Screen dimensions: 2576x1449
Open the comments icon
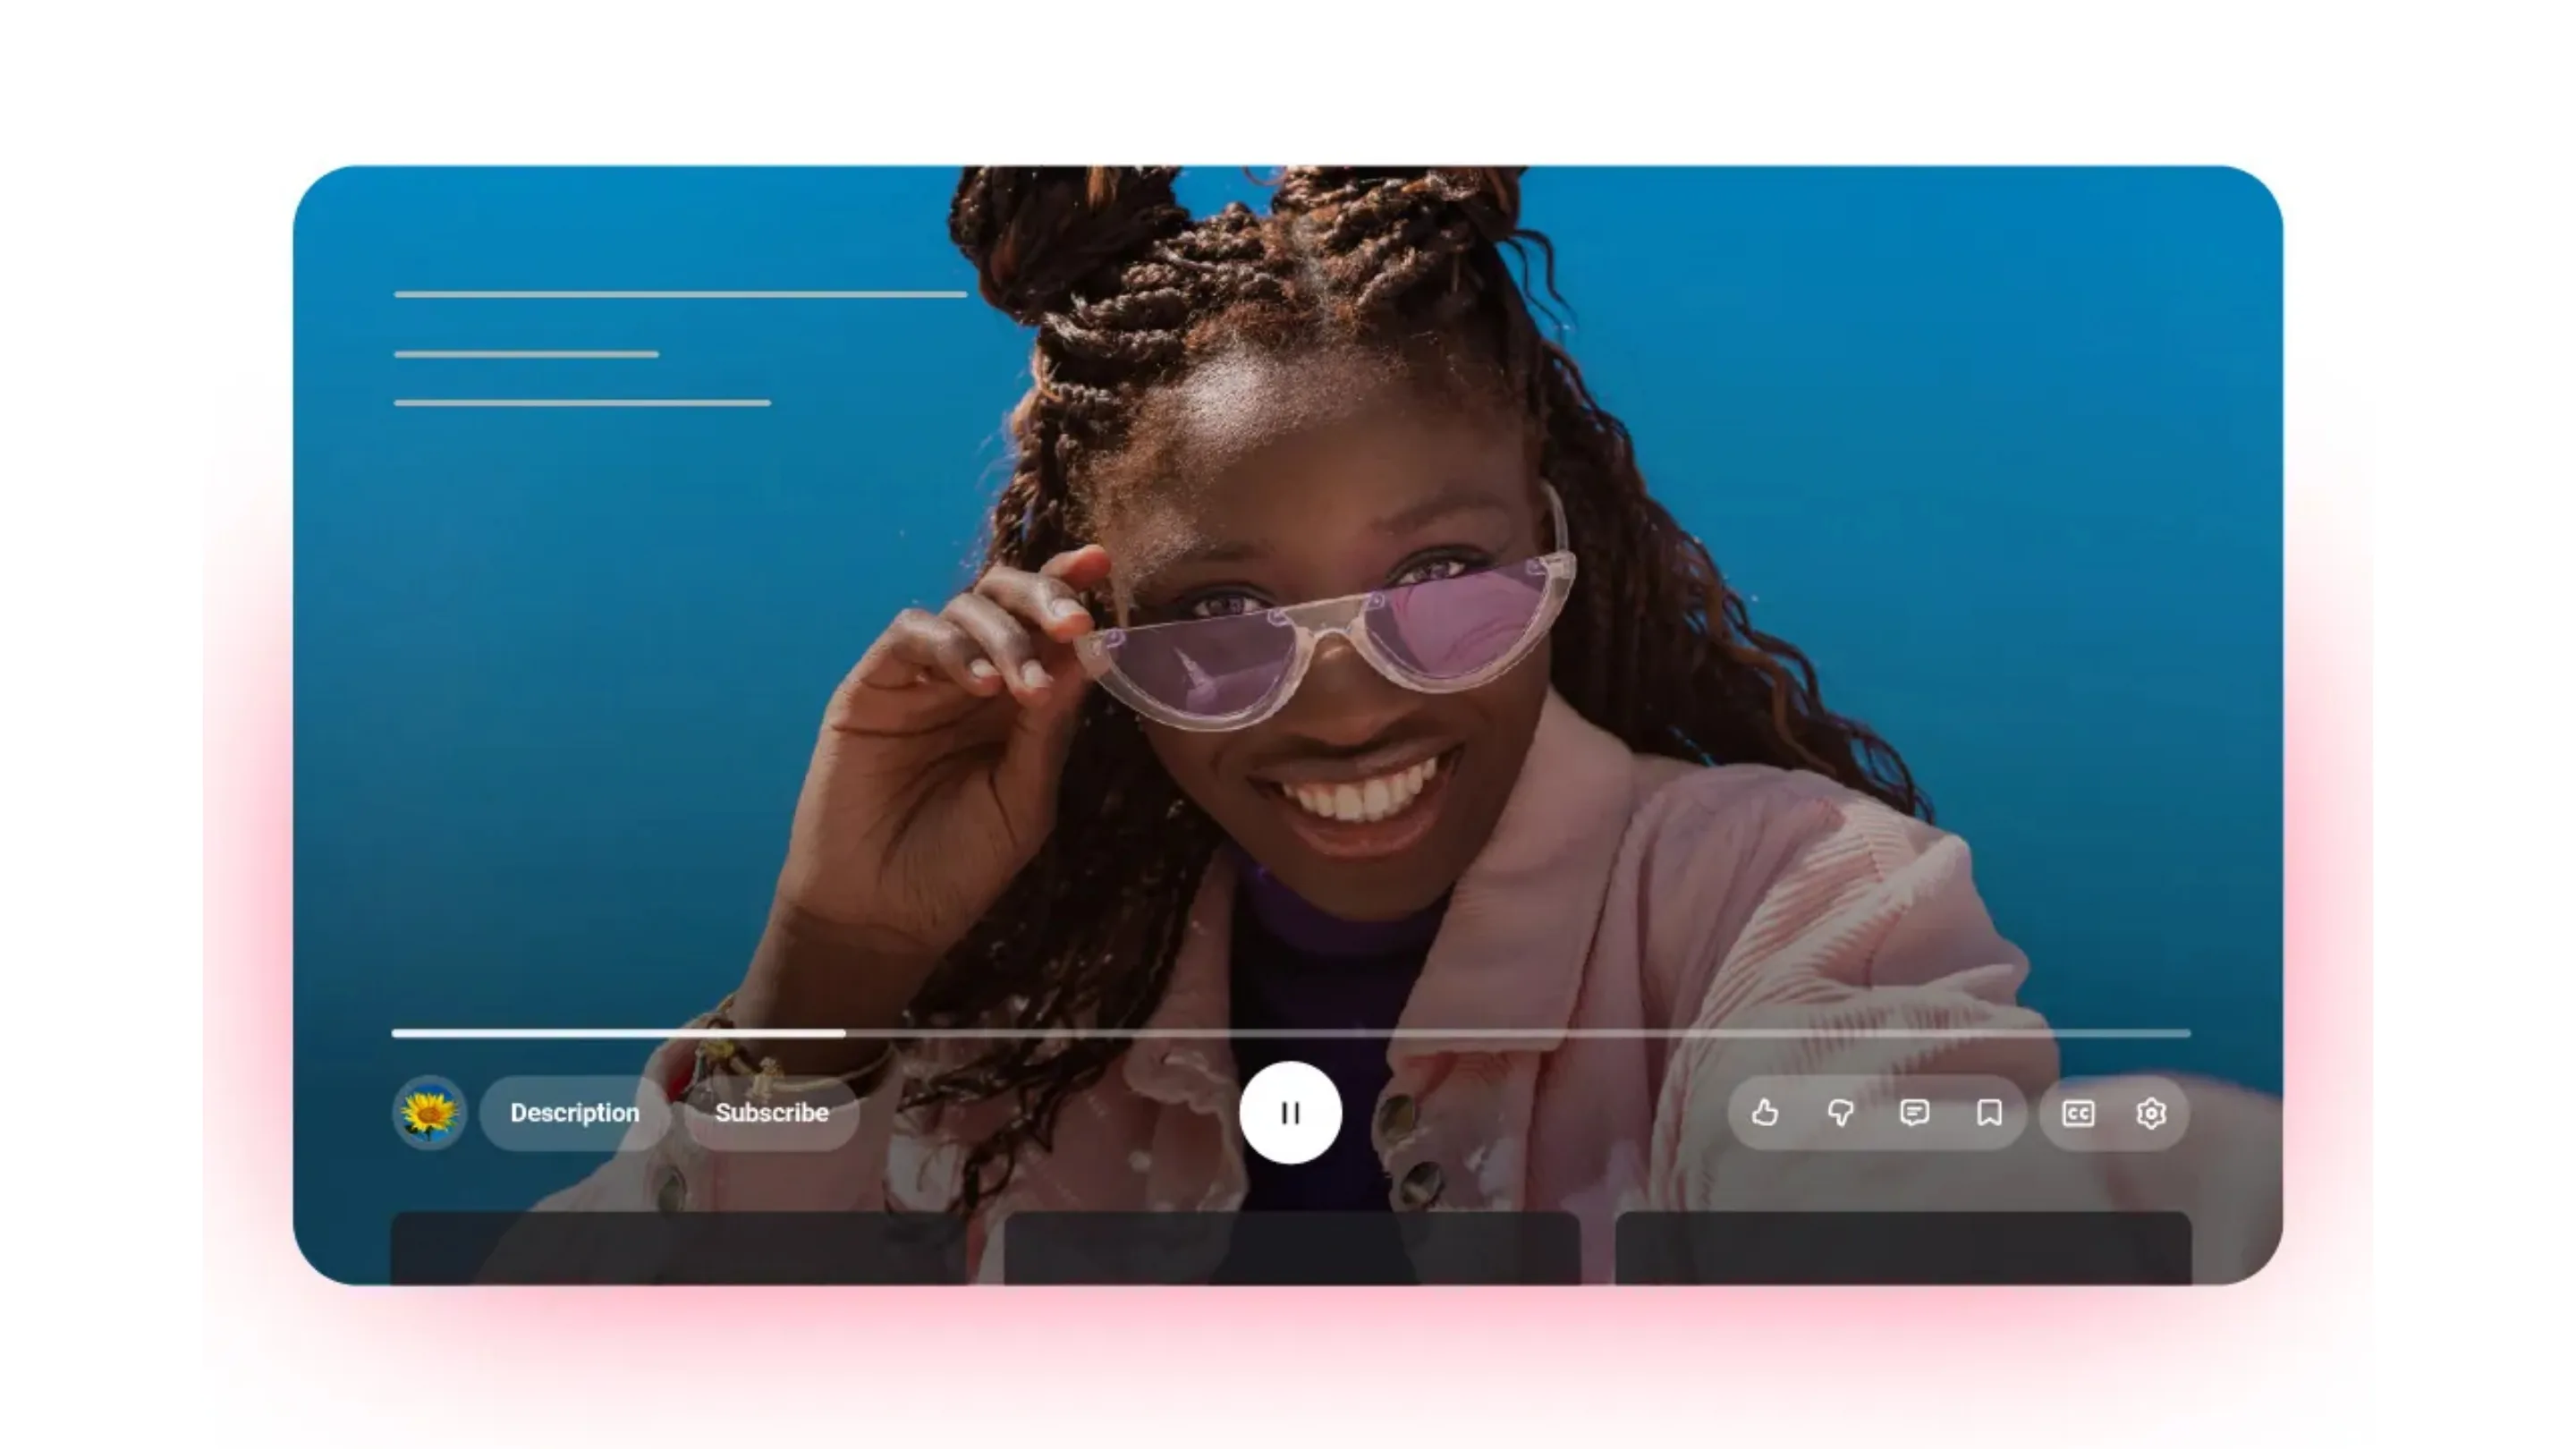[1914, 1112]
